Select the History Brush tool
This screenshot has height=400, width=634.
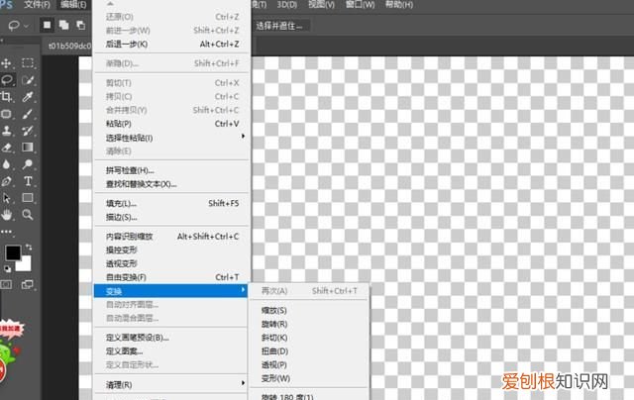tap(28, 131)
